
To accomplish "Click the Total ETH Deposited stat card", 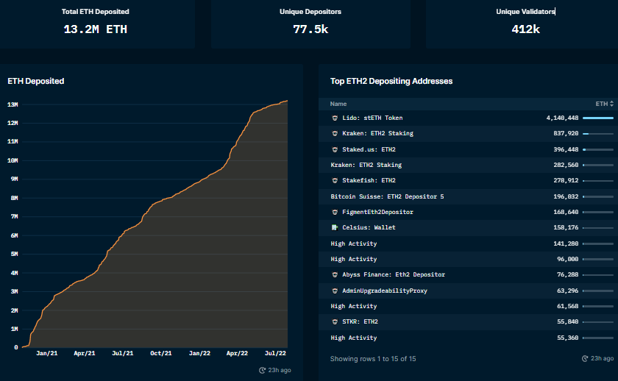I will pos(96,22).
